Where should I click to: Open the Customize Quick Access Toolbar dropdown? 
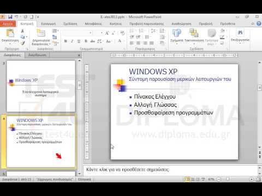(38, 17)
